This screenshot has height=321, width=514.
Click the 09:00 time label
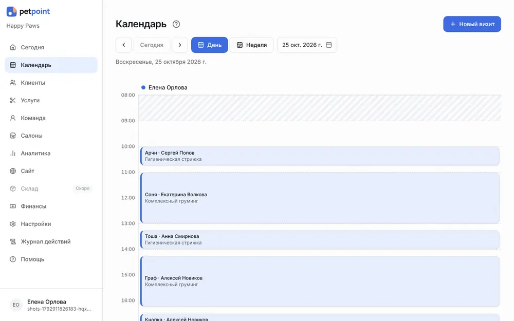pyautogui.click(x=128, y=121)
